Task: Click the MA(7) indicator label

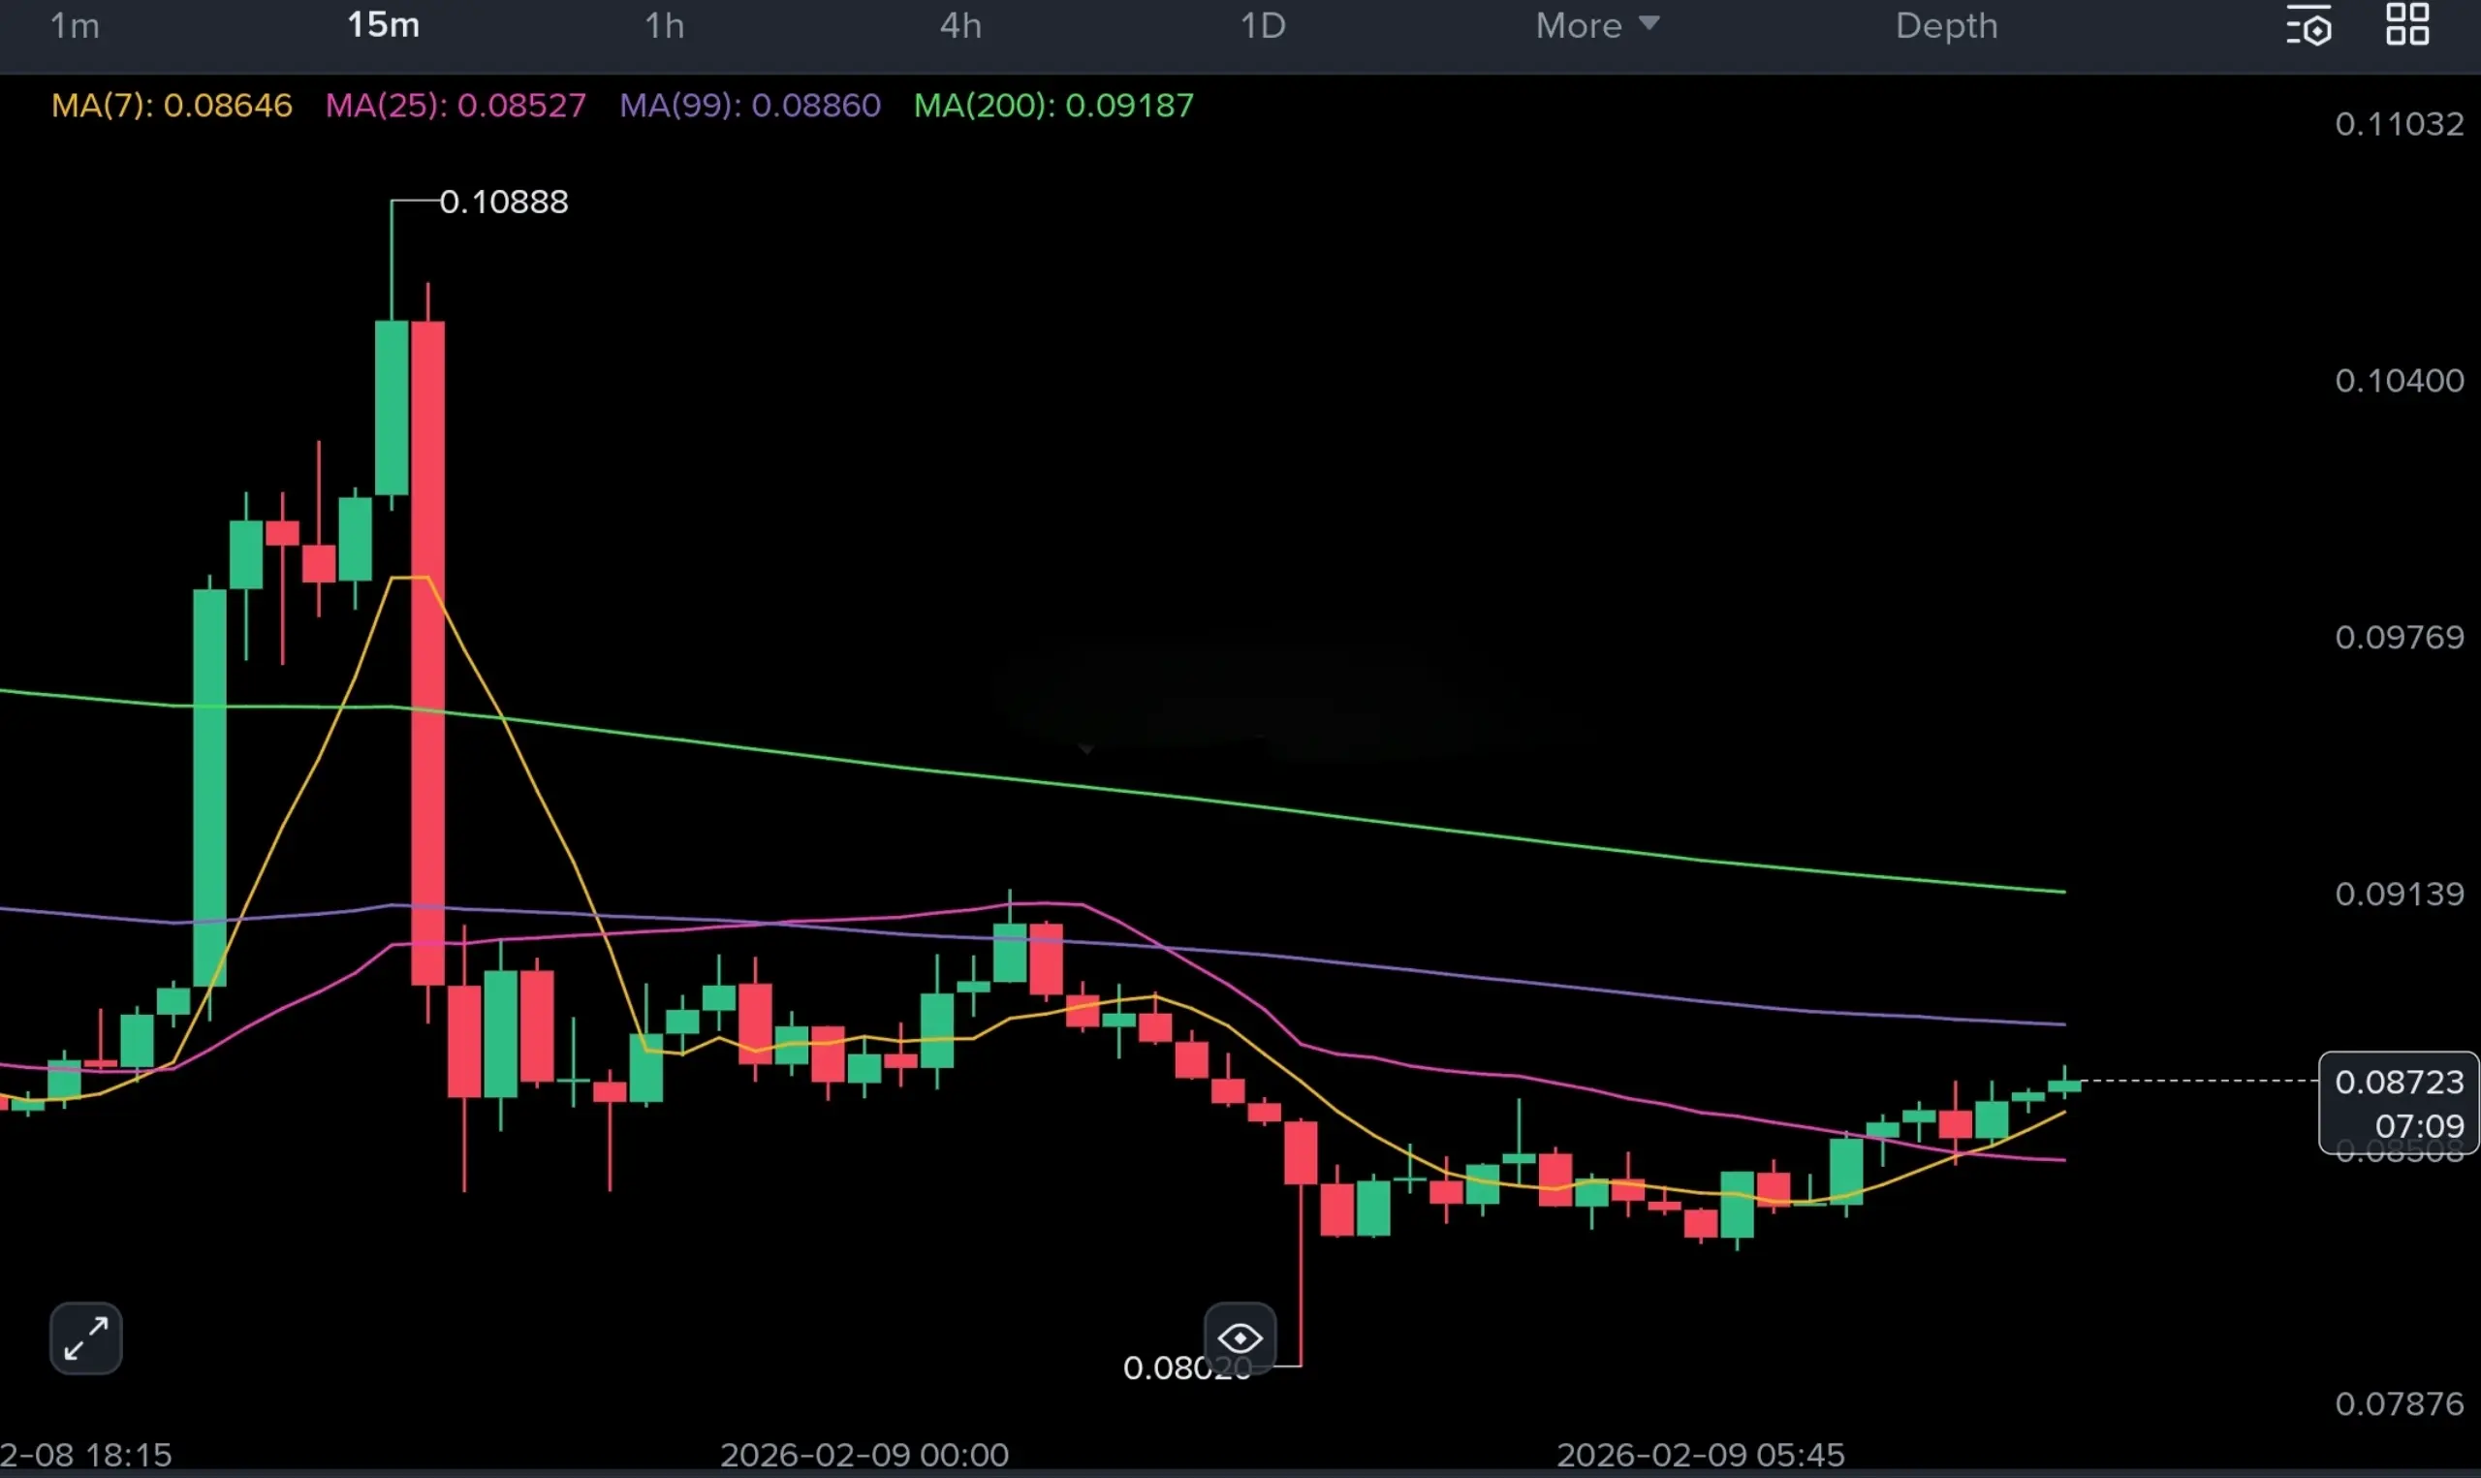Action: point(172,106)
